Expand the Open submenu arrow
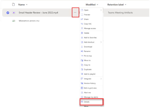Viewport: 150px width, 107px height. tap(101, 10)
